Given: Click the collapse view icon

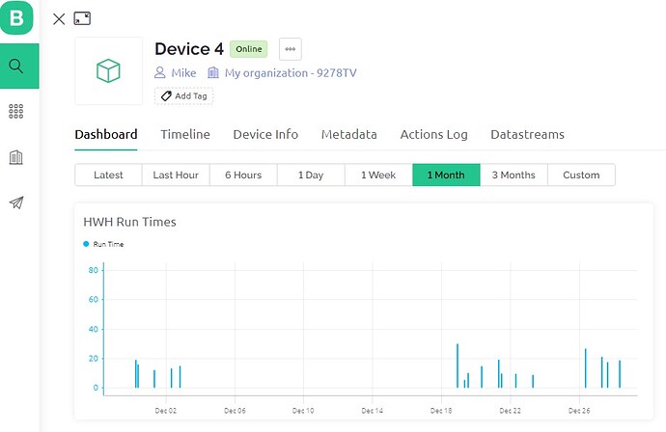Looking at the screenshot, I should (82, 18).
